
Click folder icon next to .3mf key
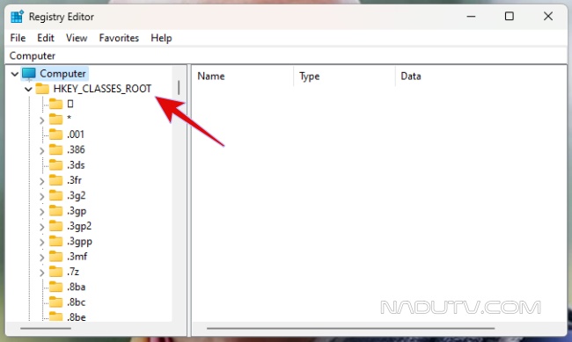55,257
